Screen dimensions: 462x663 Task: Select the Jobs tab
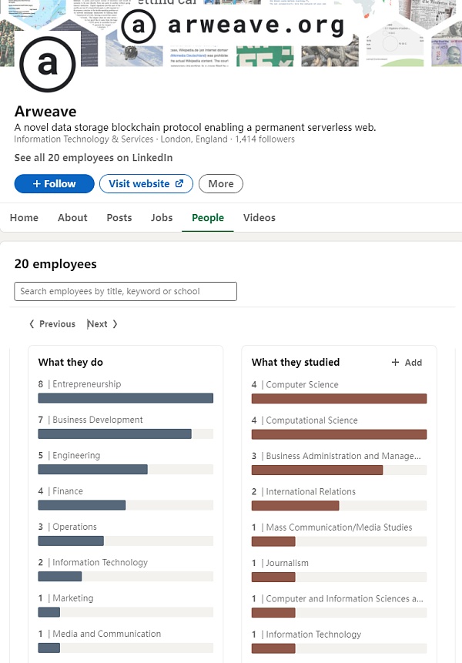coord(162,218)
